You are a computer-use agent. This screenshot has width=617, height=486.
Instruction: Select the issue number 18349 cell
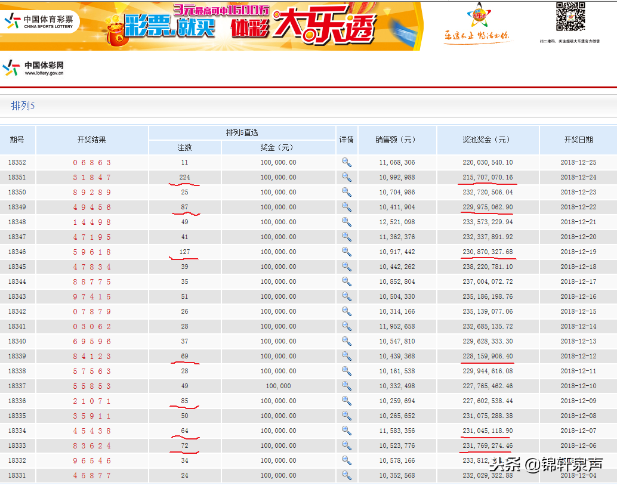(x=17, y=207)
